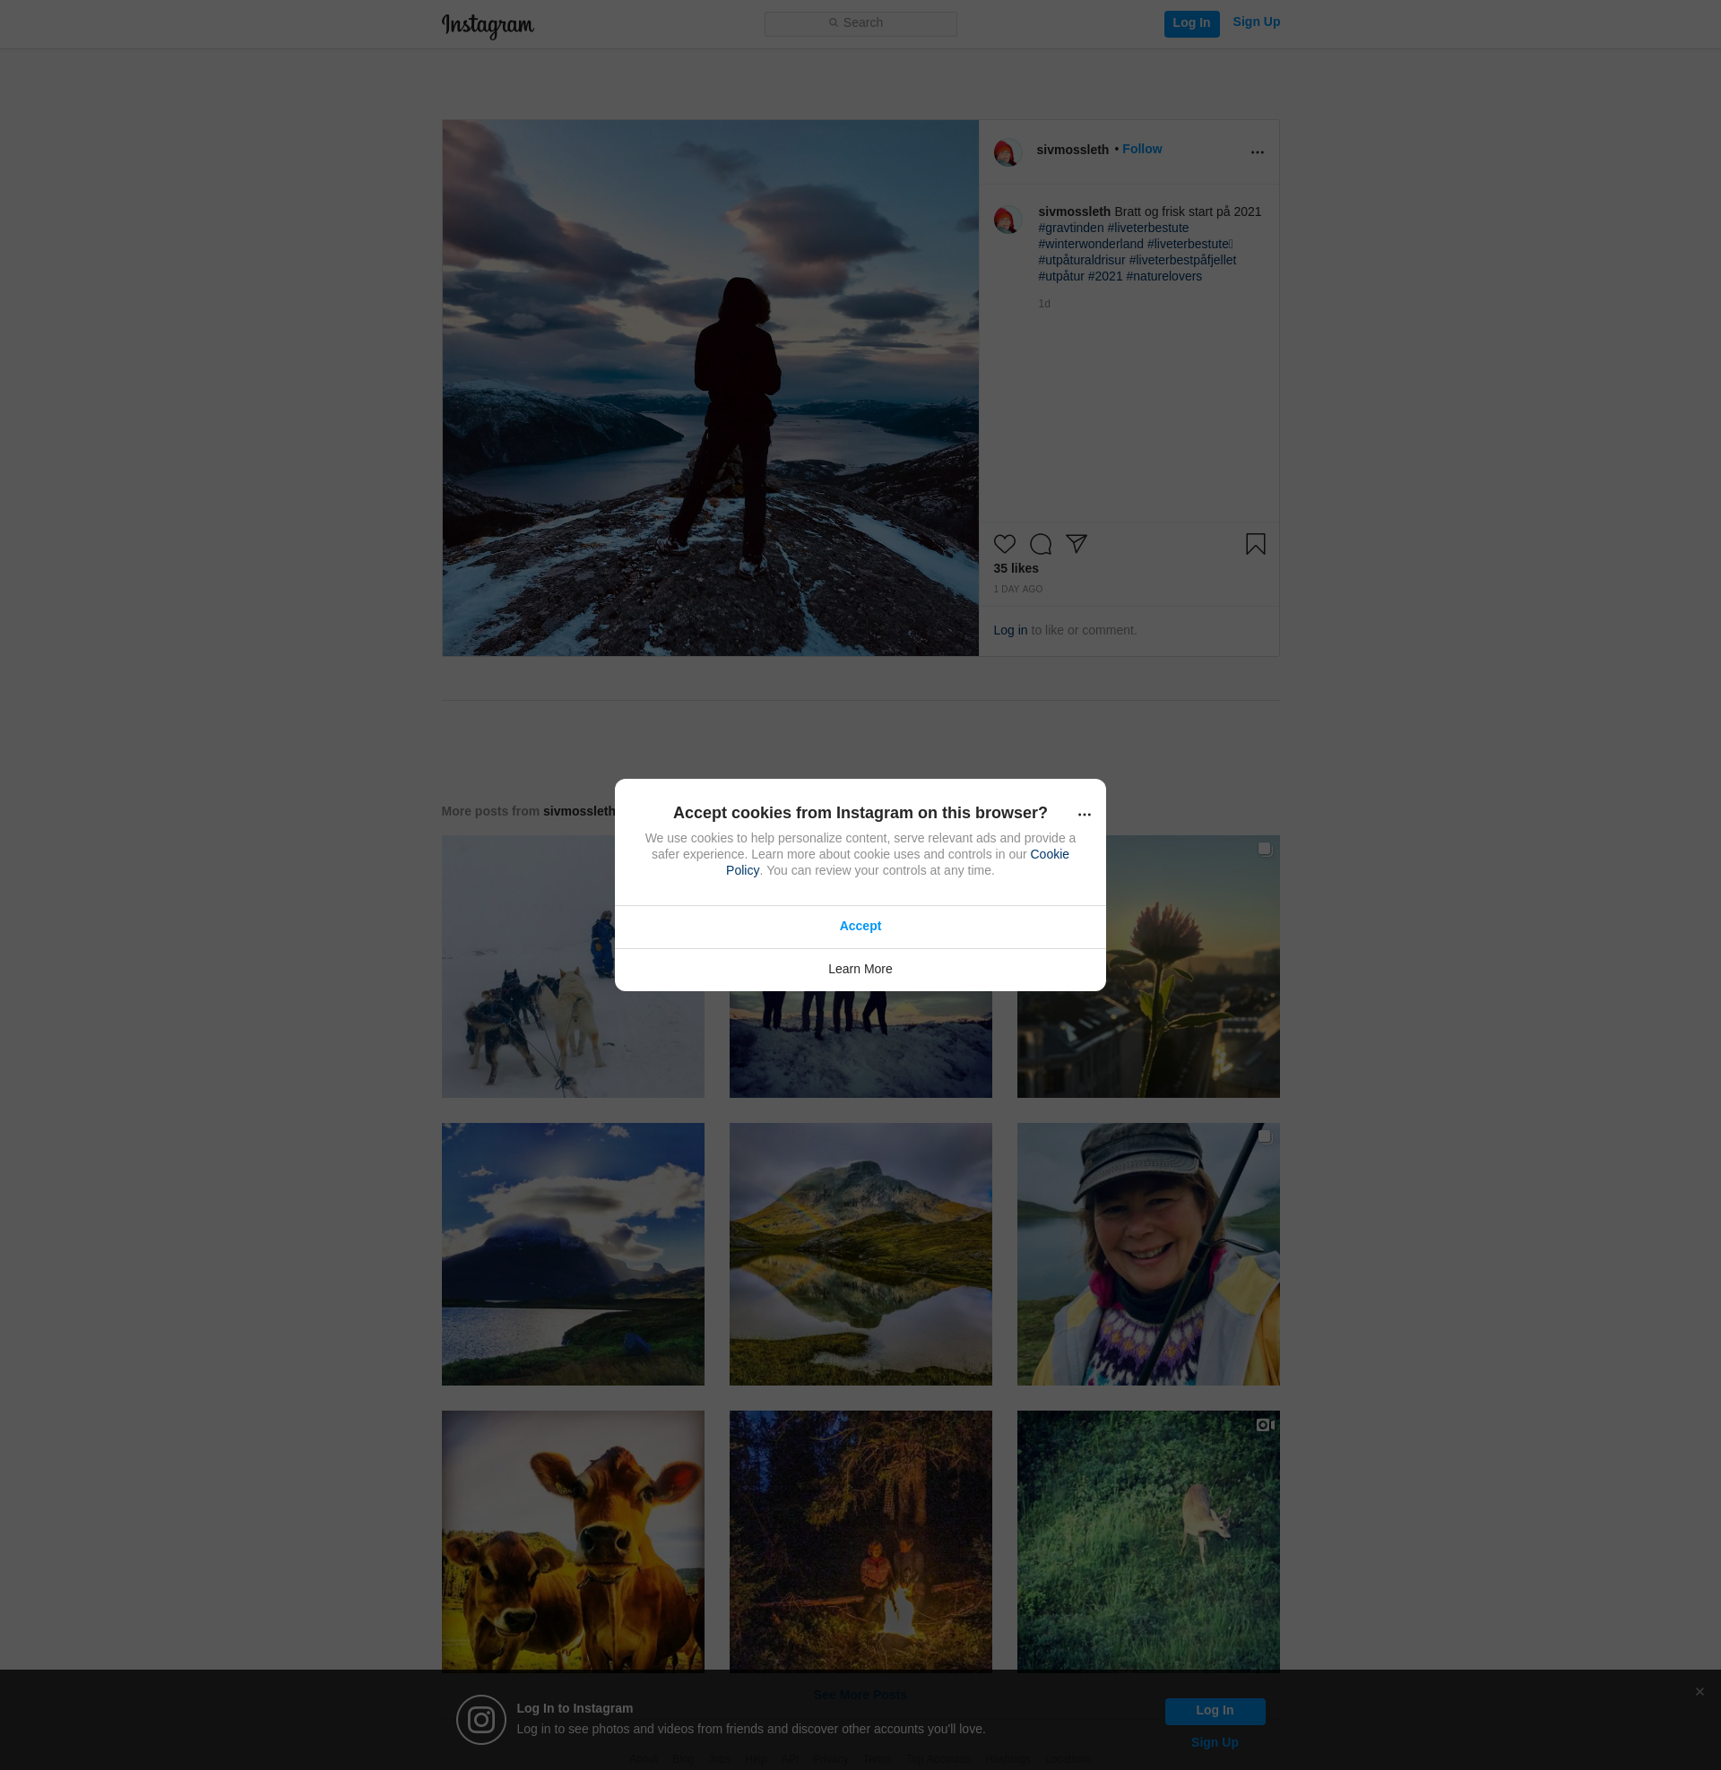Open the #gravtinden hashtag link
Screen dimensions: 1721x1770
click(1070, 228)
